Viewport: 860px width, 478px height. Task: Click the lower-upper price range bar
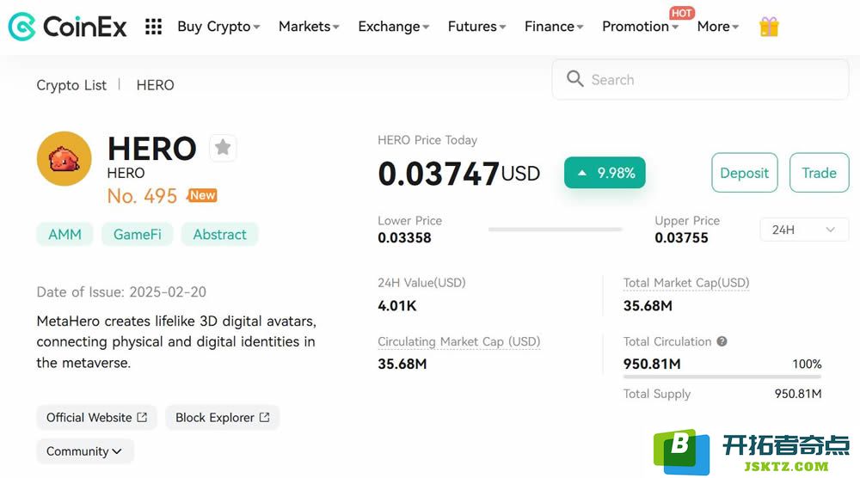point(555,230)
